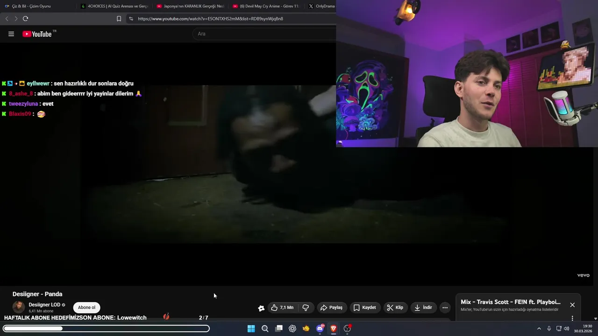598x336 pixels.
Task: Click the youtube.com address bar URL
Action: tap(210, 19)
